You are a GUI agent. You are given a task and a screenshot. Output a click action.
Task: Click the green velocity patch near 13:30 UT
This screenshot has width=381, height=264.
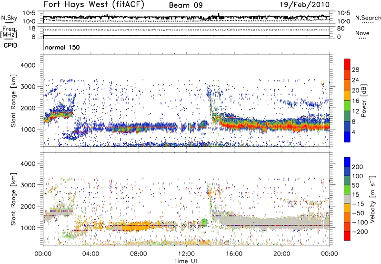(x=205, y=222)
